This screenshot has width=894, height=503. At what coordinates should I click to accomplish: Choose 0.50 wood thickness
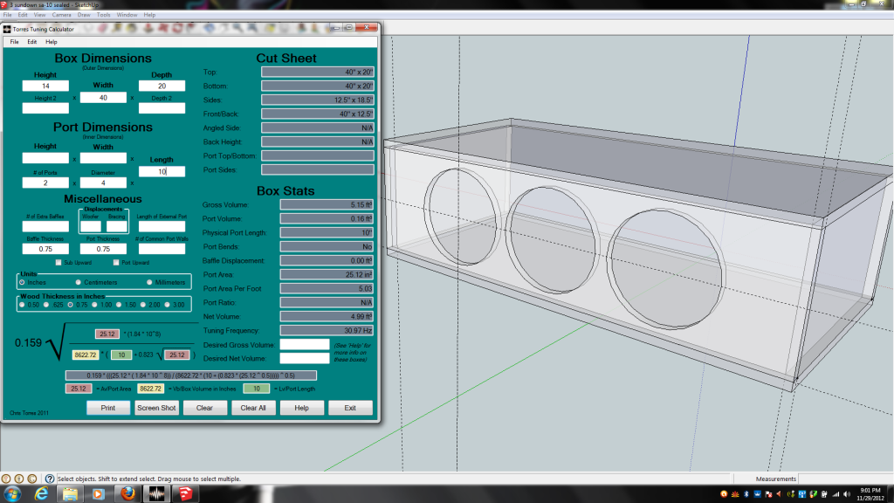22,305
